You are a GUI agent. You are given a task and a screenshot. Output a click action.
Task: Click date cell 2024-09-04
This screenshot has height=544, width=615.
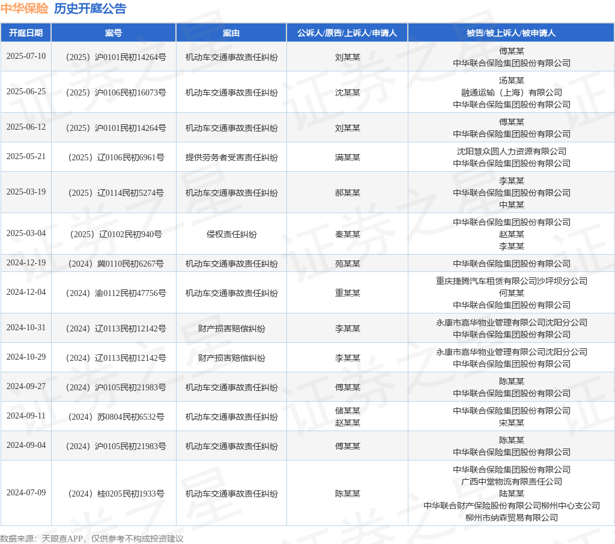click(26, 445)
